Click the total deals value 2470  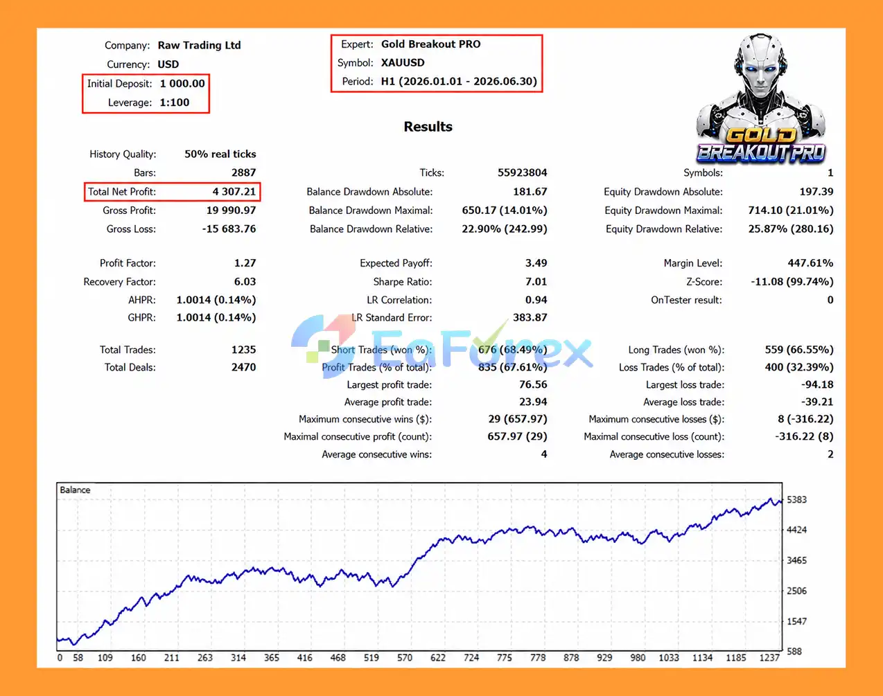[244, 367]
